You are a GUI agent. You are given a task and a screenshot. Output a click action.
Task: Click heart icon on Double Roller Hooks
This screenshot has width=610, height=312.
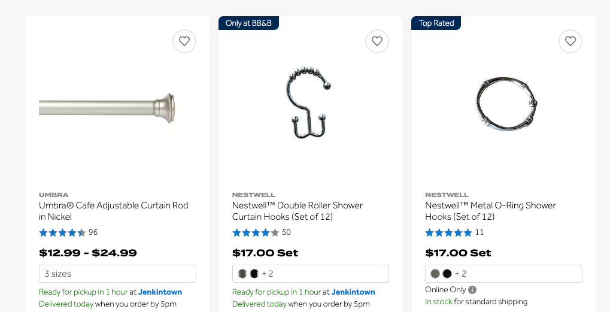pyautogui.click(x=377, y=41)
